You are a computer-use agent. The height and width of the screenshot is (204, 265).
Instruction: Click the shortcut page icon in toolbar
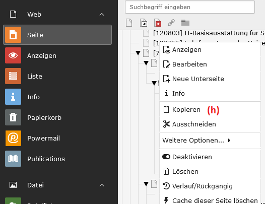144,23
